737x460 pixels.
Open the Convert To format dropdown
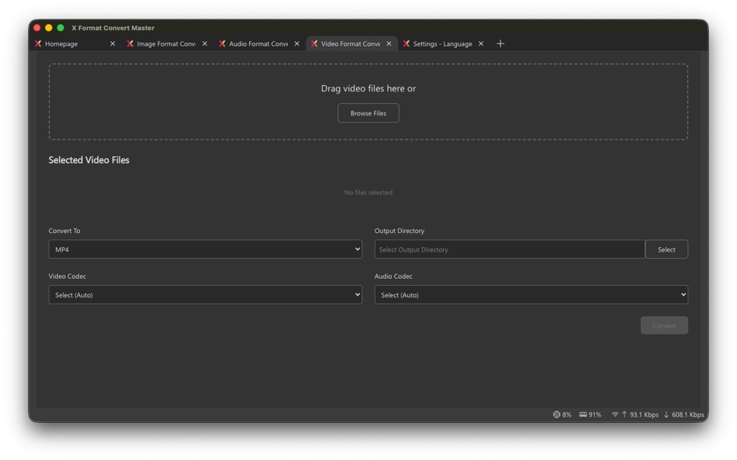204,249
